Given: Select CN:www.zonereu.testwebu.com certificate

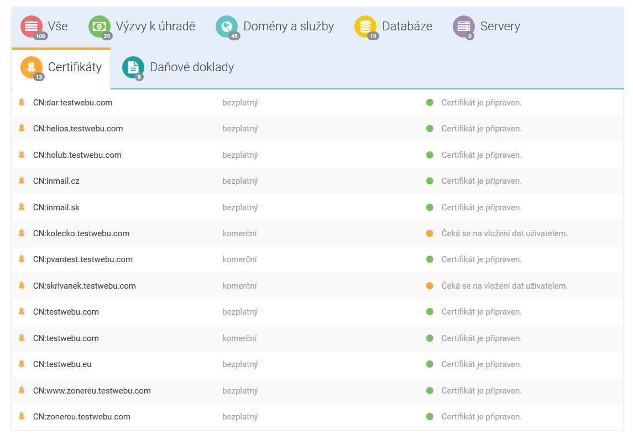Looking at the screenshot, I should click(x=92, y=391).
